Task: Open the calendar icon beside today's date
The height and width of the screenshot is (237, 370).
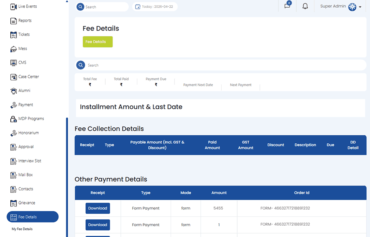Action: (138, 7)
